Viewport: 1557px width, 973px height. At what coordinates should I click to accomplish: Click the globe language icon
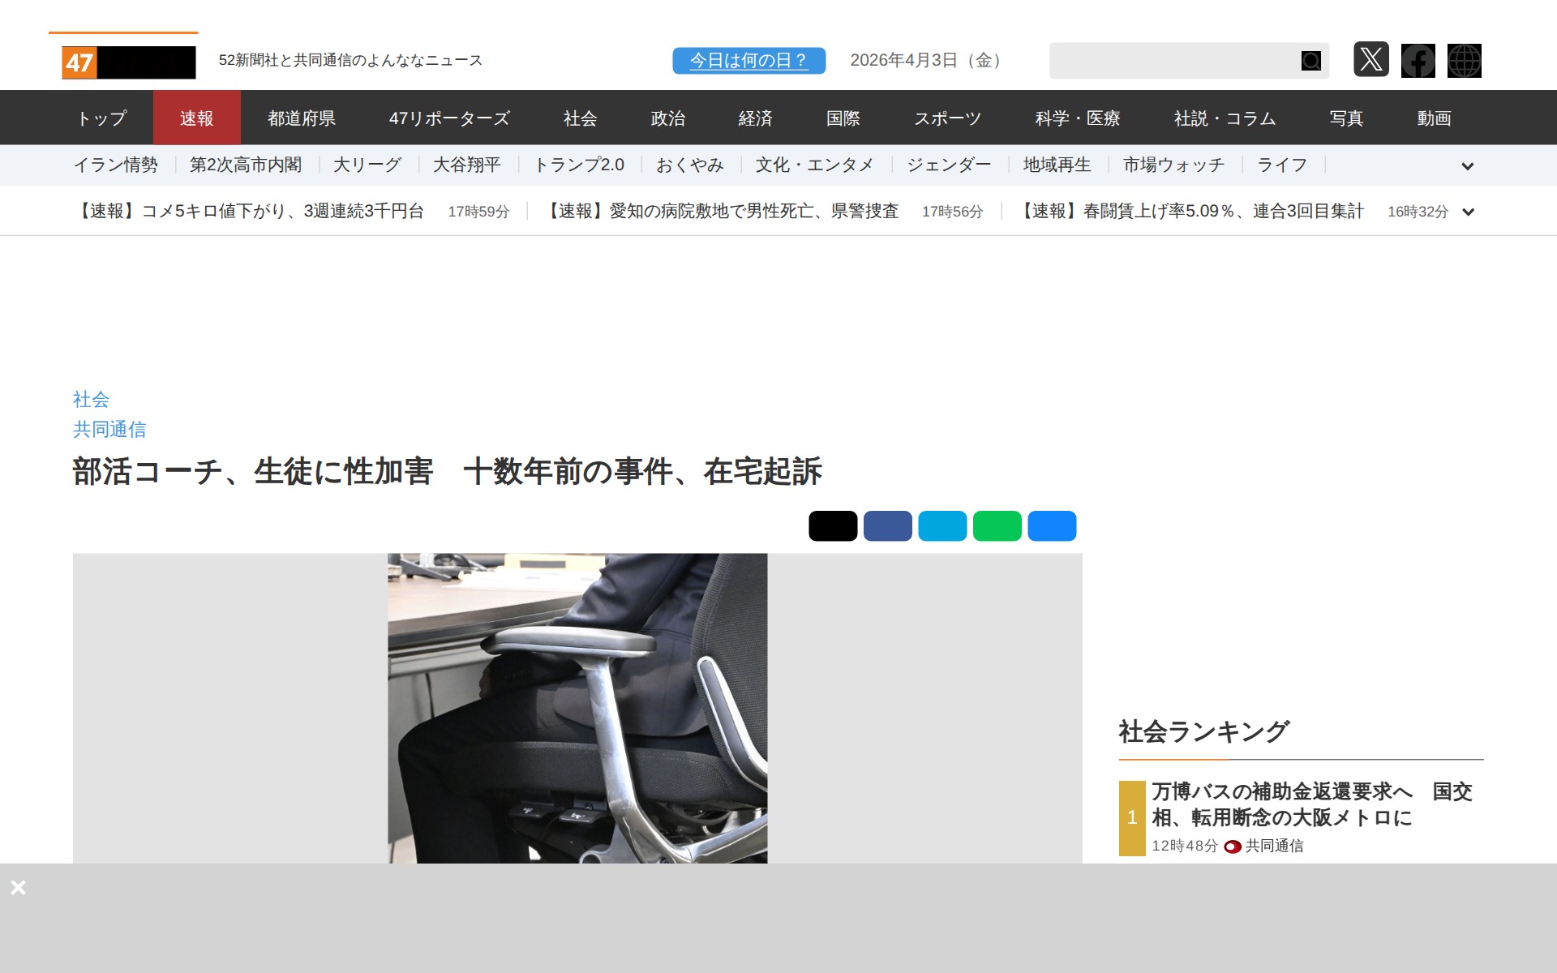coord(1464,61)
